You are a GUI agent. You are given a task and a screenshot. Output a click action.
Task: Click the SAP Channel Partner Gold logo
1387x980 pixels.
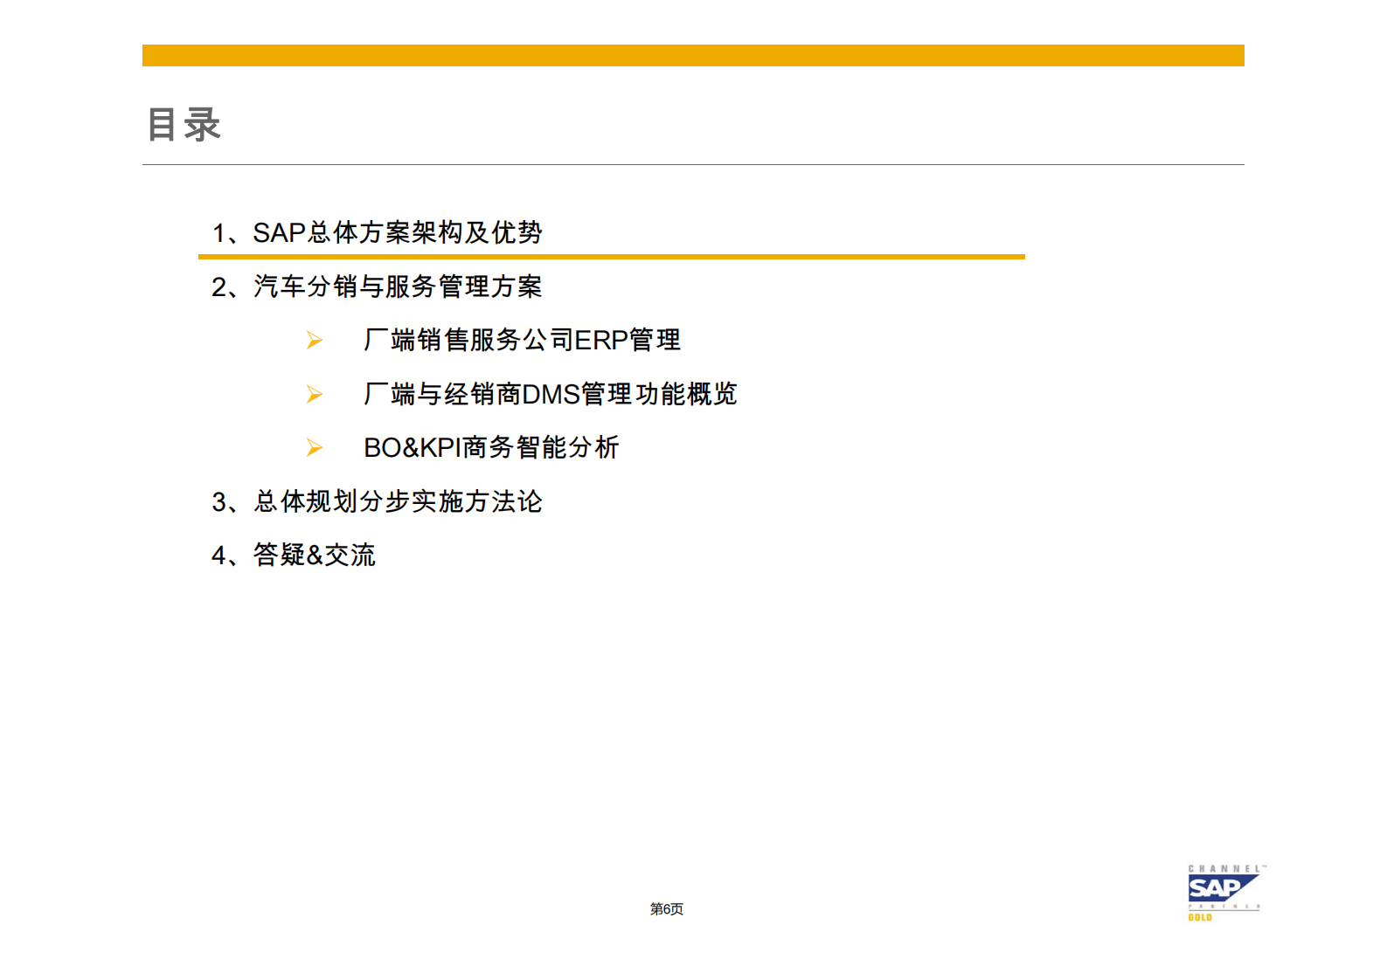pyautogui.click(x=1226, y=893)
